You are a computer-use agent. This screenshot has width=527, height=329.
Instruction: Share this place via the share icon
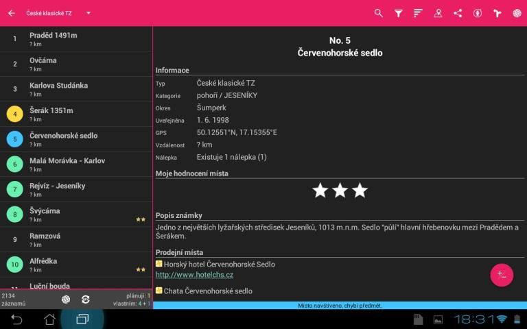(x=458, y=13)
